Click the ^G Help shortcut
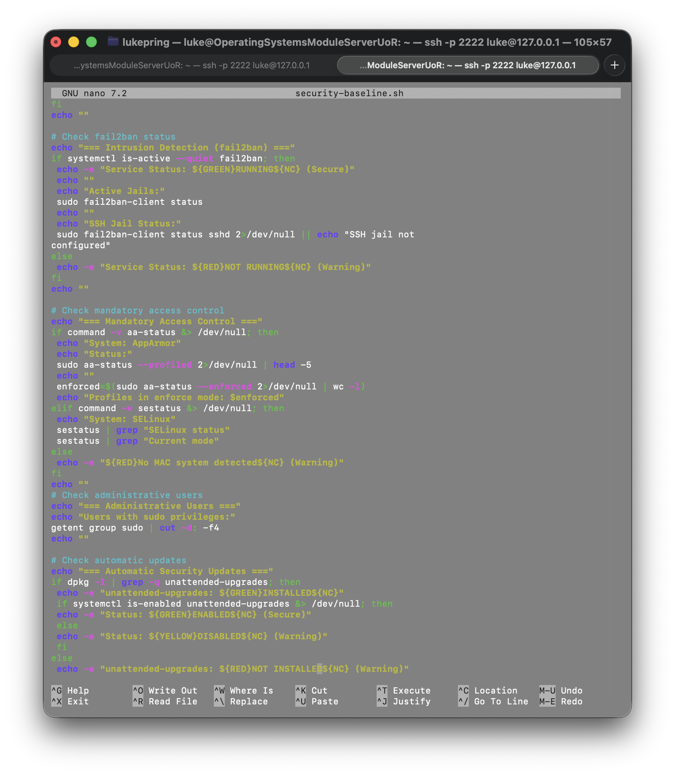The width and height of the screenshot is (675, 775). [70, 691]
